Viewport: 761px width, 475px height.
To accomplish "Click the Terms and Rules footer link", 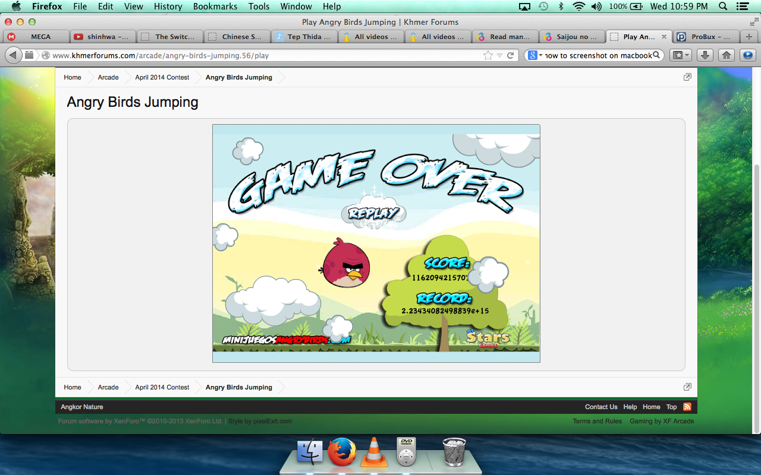I will coord(597,421).
